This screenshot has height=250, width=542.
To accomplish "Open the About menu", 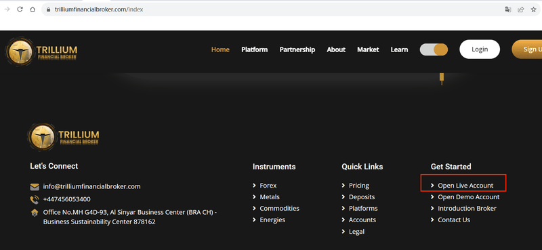I will click(336, 49).
